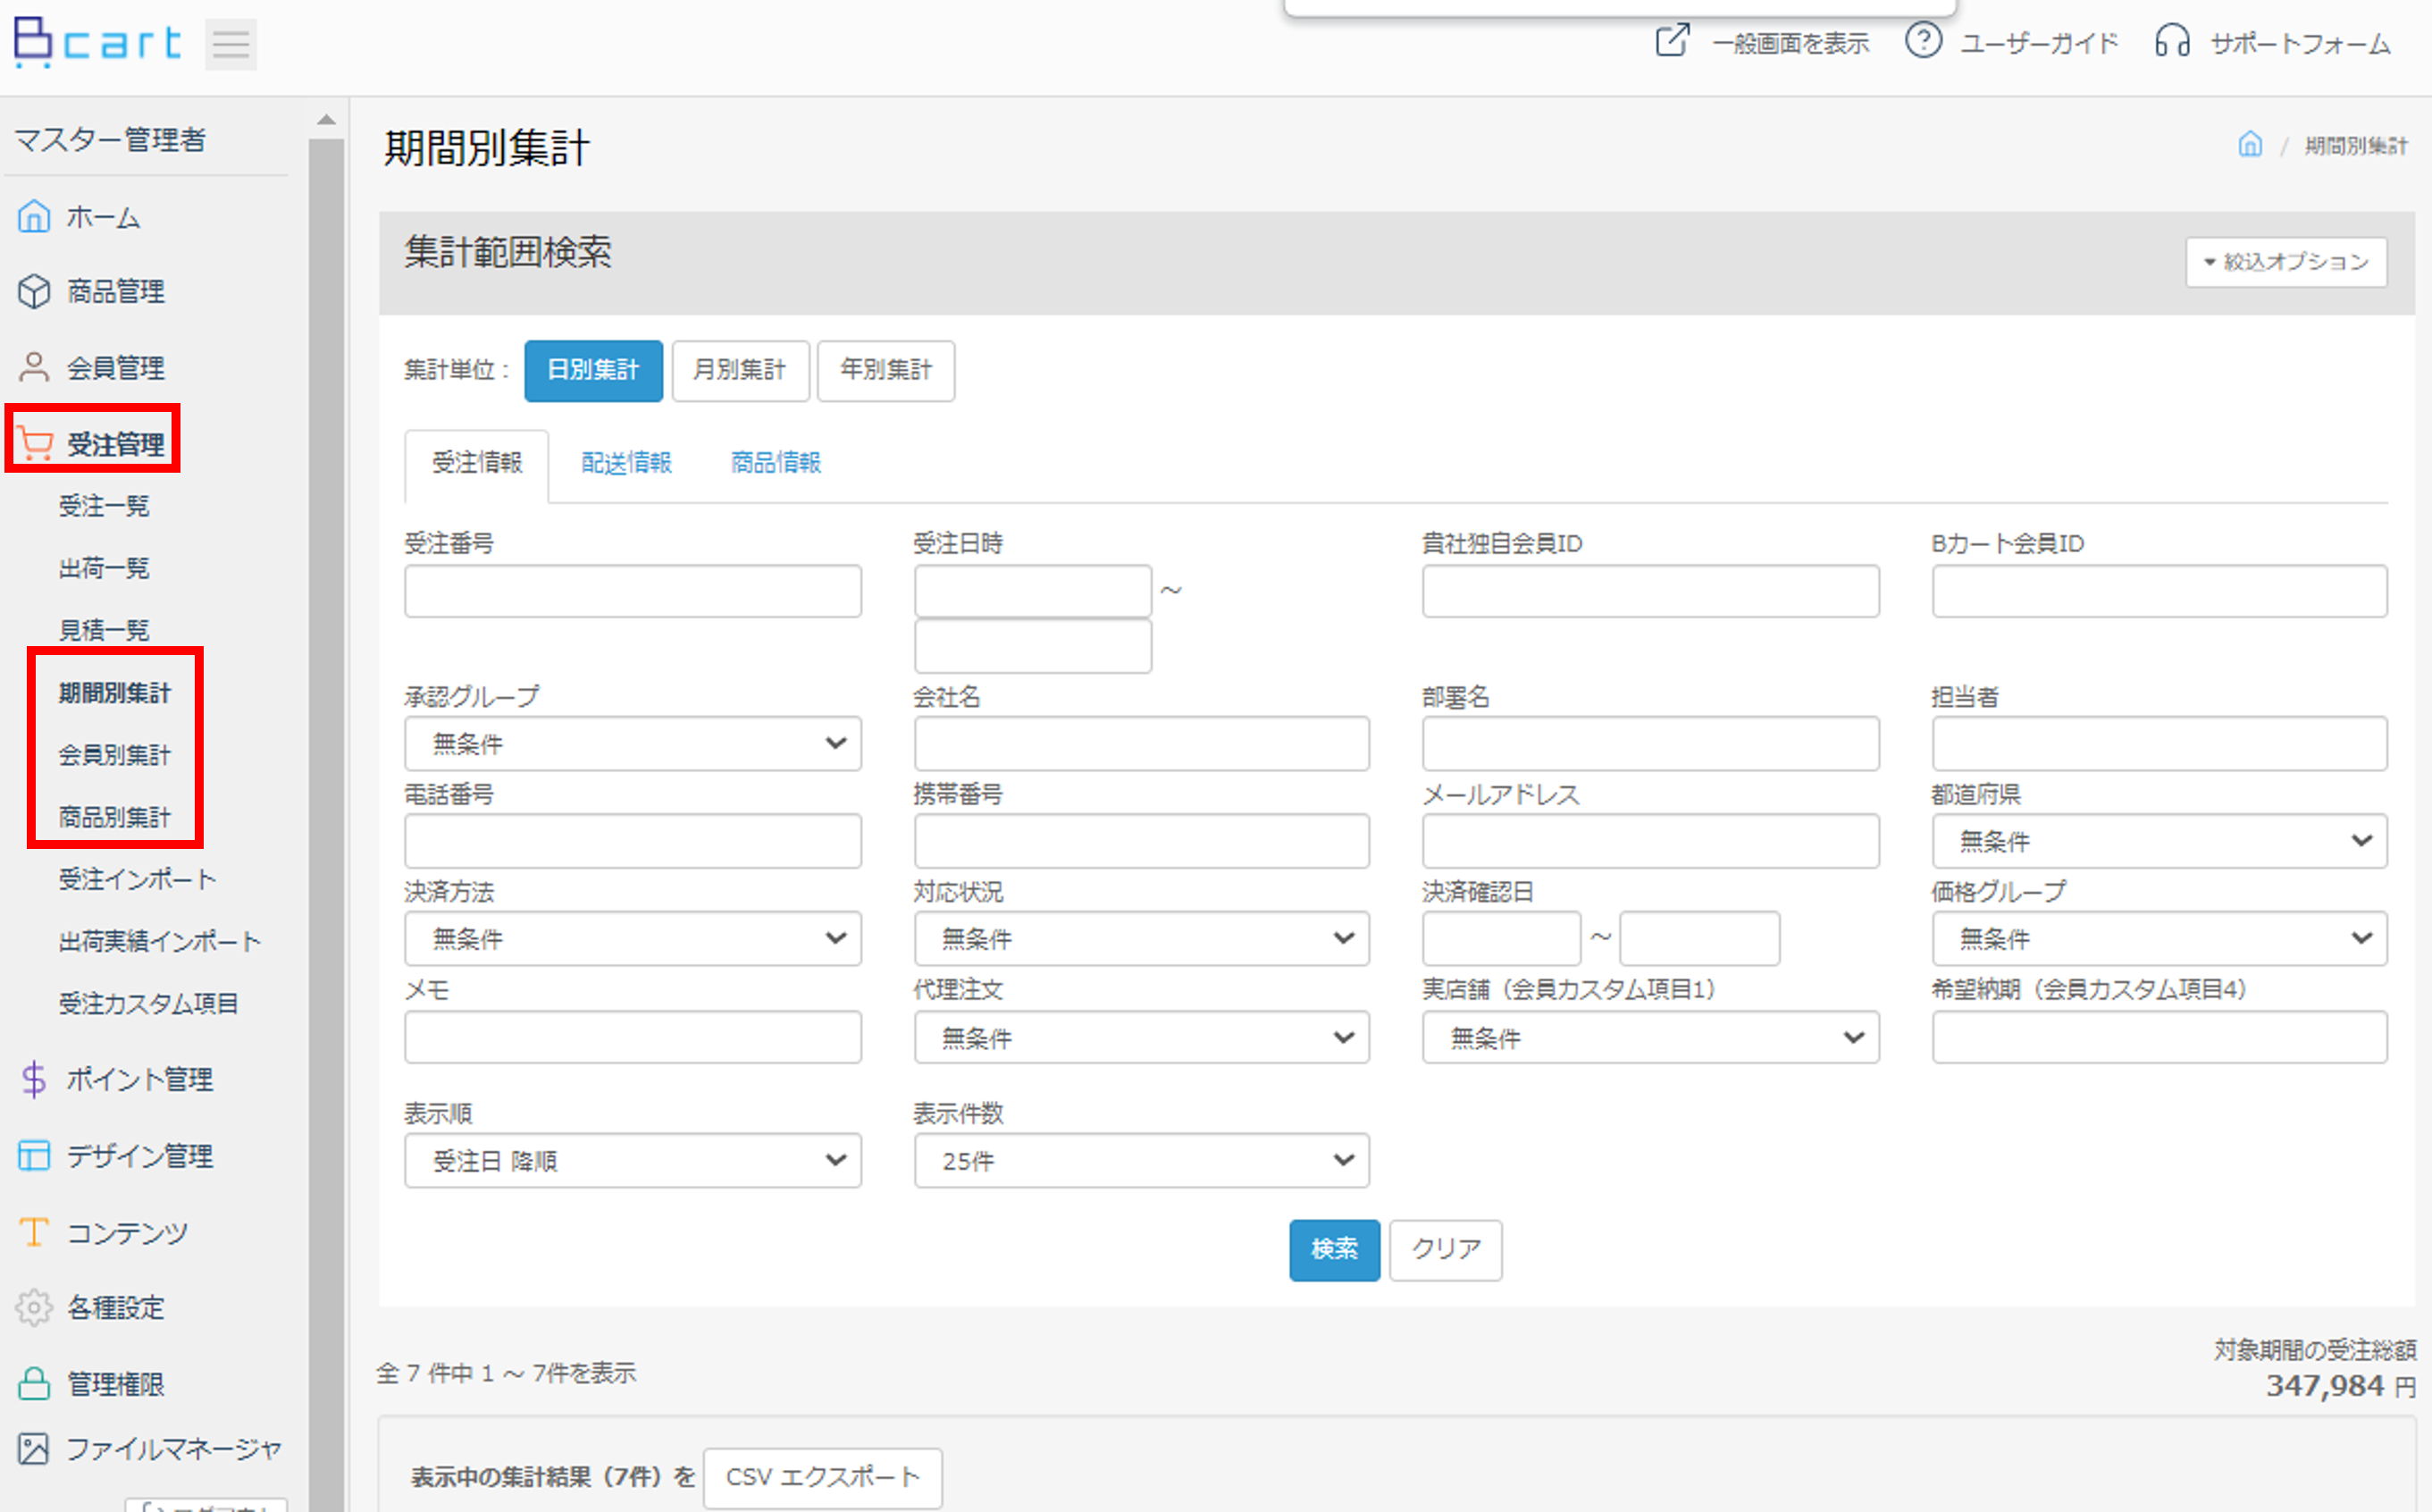Click the デザイン管理 layout icon
Screen dimensions: 2432x1512
[x=34, y=1155]
